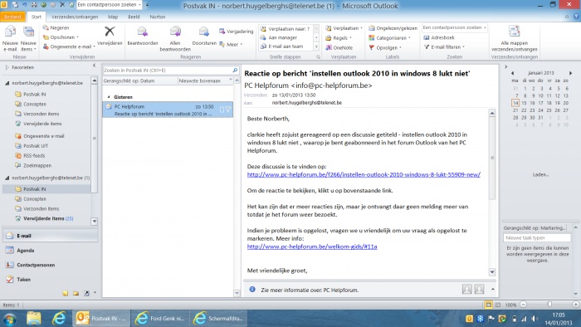Open Internet Explorer from the taskbar
Image resolution: width=581 pixels, height=327 pixels.
tap(59, 318)
